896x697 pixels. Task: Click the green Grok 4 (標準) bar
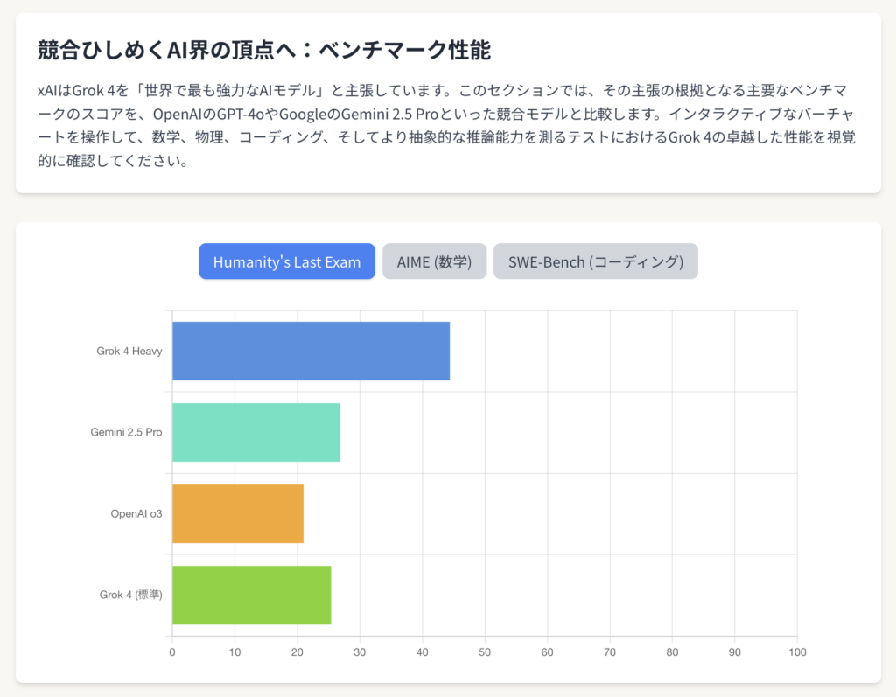[251, 595]
